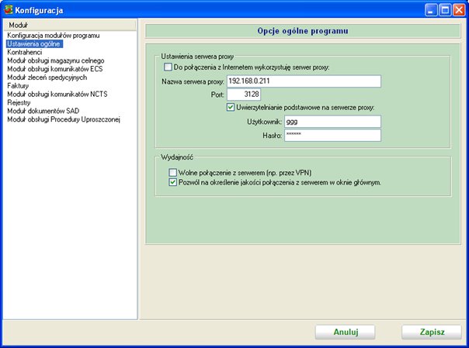469x348 pixels.
Task: Maximize the Konfiguracja window
Action: (445, 10)
